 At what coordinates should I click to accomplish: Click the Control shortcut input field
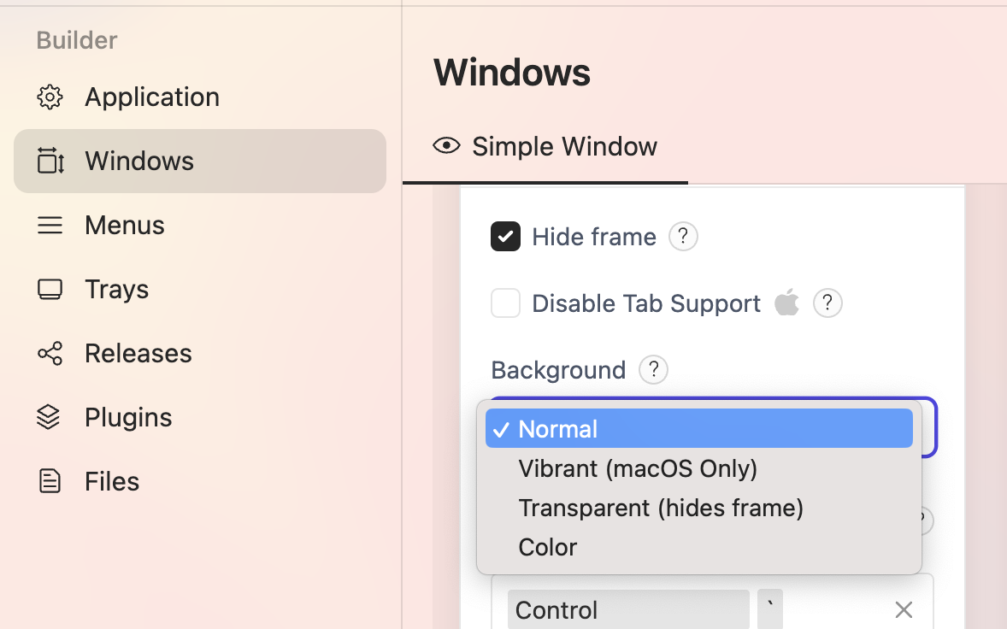click(x=628, y=609)
